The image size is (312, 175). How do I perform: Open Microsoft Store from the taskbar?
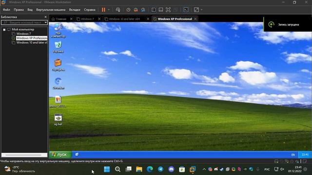(182, 169)
